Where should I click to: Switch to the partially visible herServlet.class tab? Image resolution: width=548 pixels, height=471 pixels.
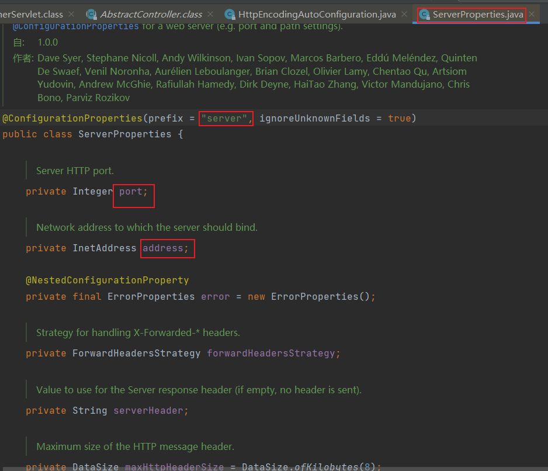(32, 15)
